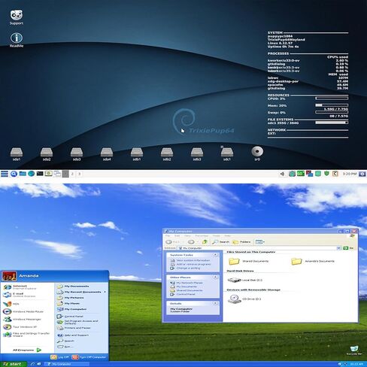Click Search in My Computer toolbar
This screenshot has height=367, width=367.
220,242
